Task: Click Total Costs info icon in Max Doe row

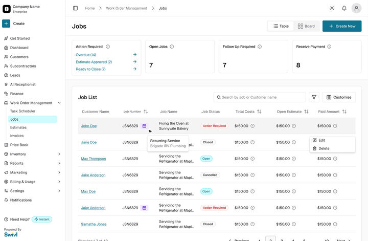Action: coord(252,191)
